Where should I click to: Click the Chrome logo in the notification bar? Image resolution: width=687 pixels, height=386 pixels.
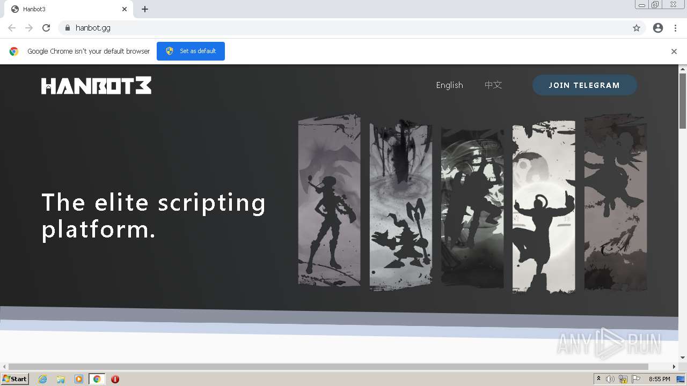pyautogui.click(x=14, y=51)
